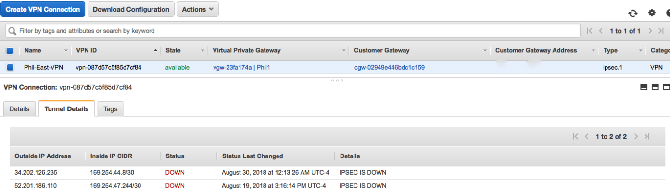Switch to the Tags tab

pyautogui.click(x=110, y=109)
